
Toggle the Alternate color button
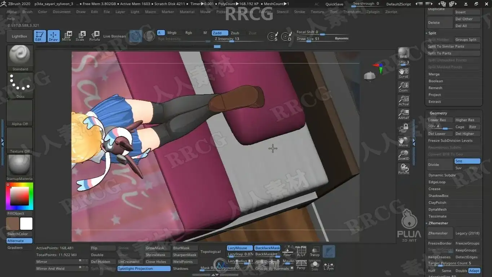[19, 241]
